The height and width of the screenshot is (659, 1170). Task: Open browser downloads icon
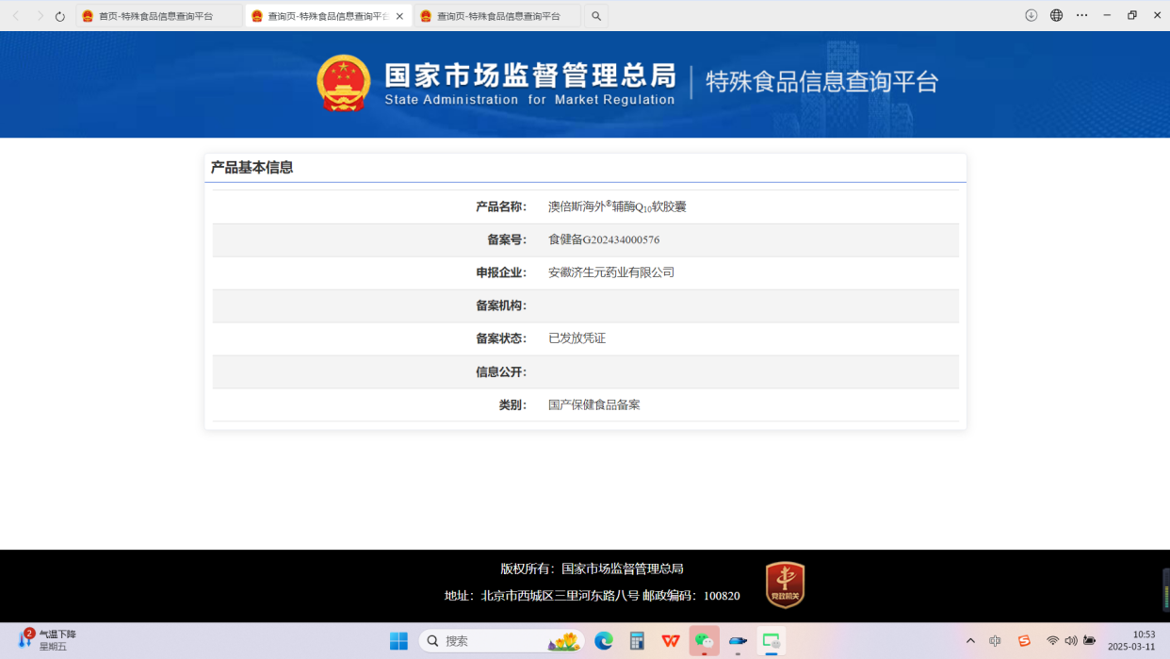[x=1032, y=15]
